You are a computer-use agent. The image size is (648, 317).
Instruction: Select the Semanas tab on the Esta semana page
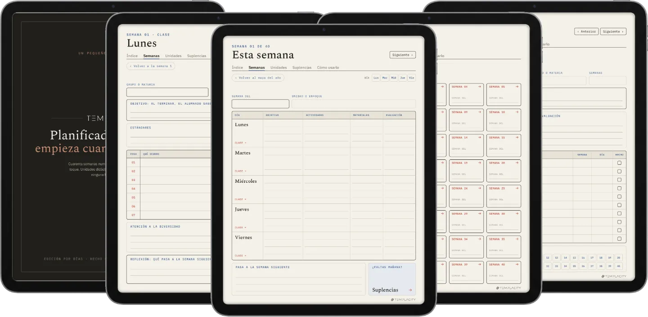(256, 67)
